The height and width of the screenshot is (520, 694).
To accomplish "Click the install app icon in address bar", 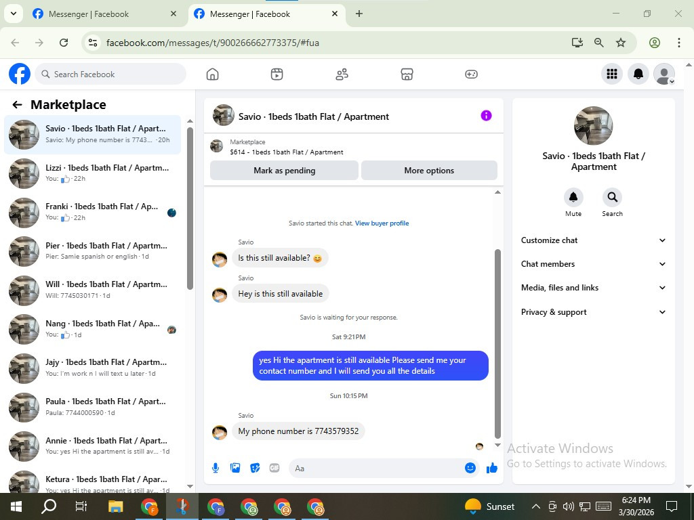I will pos(577,43).
